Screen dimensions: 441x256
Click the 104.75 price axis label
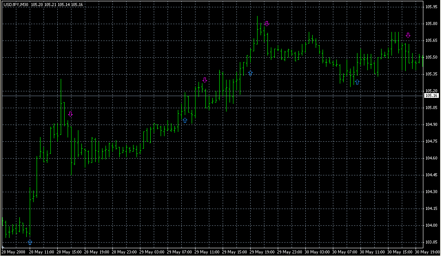pos(431,141)
